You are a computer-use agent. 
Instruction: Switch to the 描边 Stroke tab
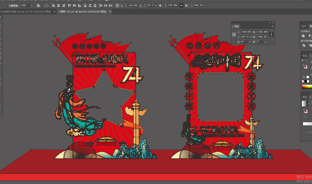(x=305, y=97)
